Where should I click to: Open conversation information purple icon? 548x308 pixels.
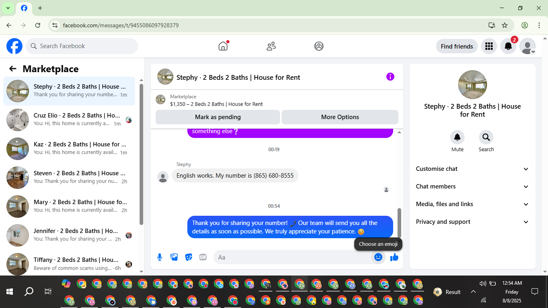click(x=390, y=77)
